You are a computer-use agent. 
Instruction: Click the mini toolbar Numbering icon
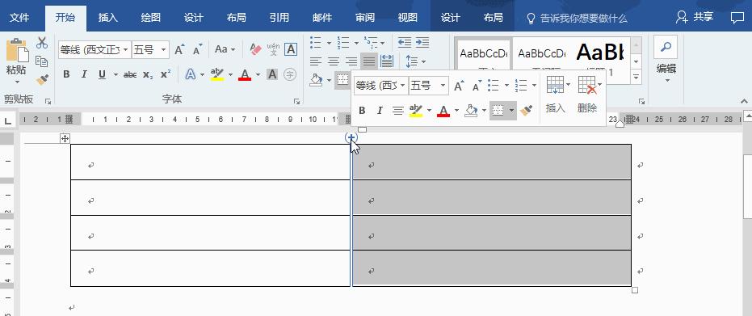point(521,86)
